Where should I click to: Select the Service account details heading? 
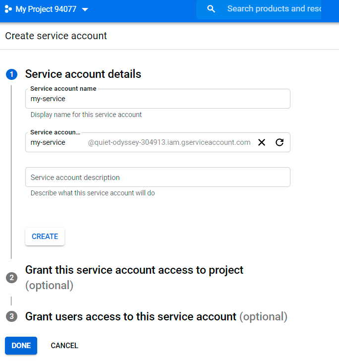(83, 74)
